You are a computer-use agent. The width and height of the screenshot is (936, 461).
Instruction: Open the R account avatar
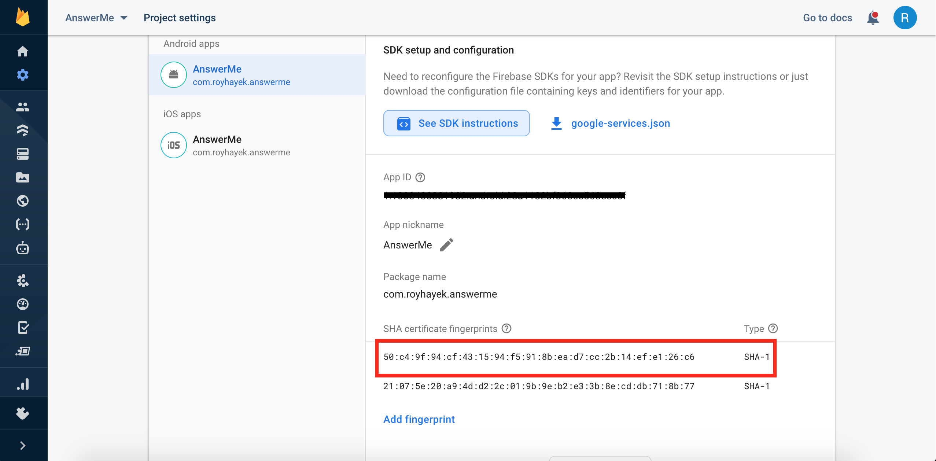[905, 18]
